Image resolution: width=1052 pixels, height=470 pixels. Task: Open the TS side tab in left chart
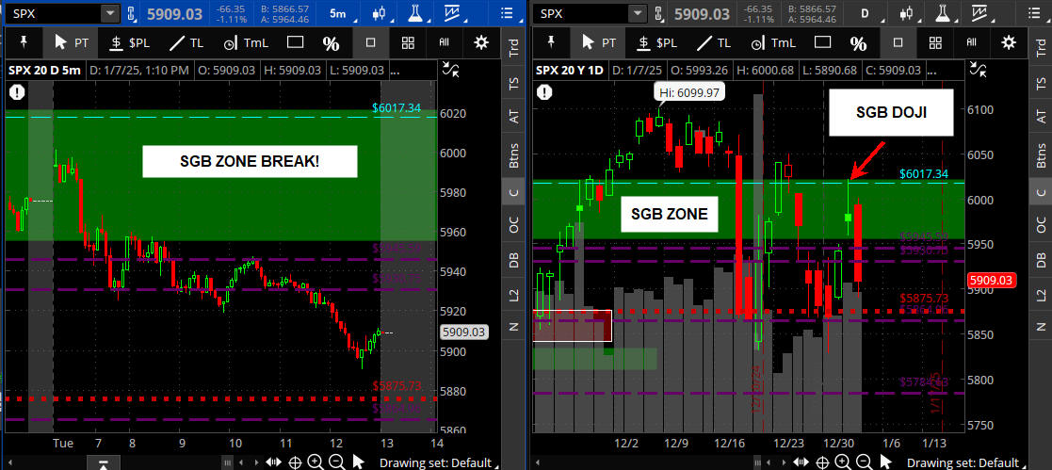[x=514, y=84]
